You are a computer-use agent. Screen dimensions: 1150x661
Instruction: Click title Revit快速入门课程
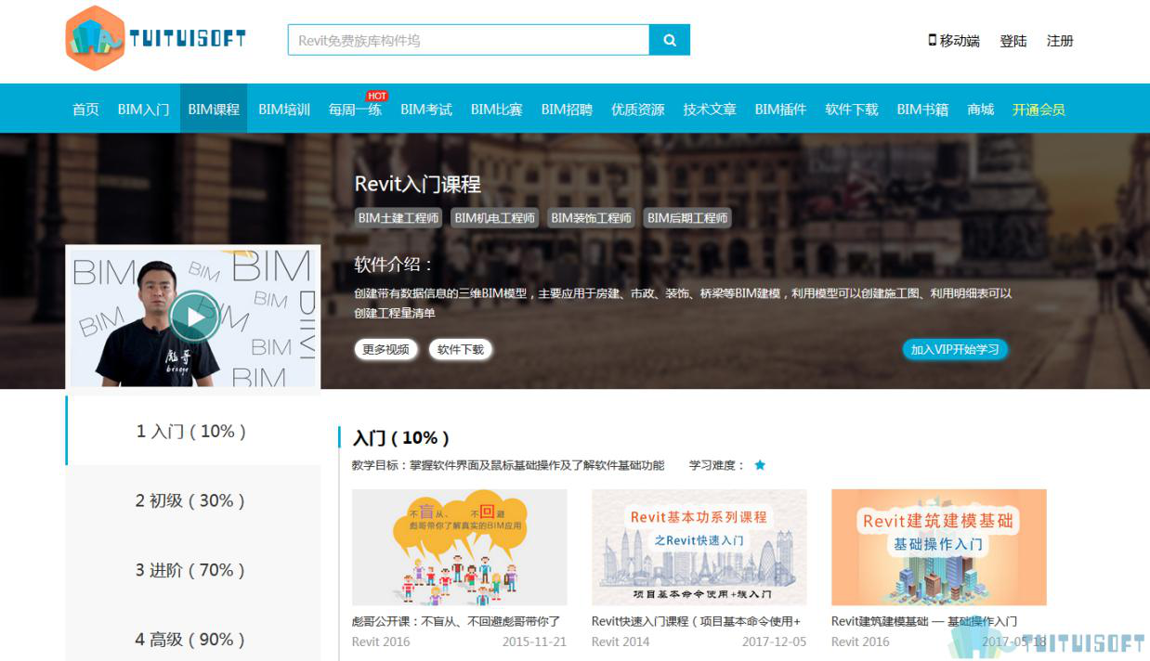(696, 622)
